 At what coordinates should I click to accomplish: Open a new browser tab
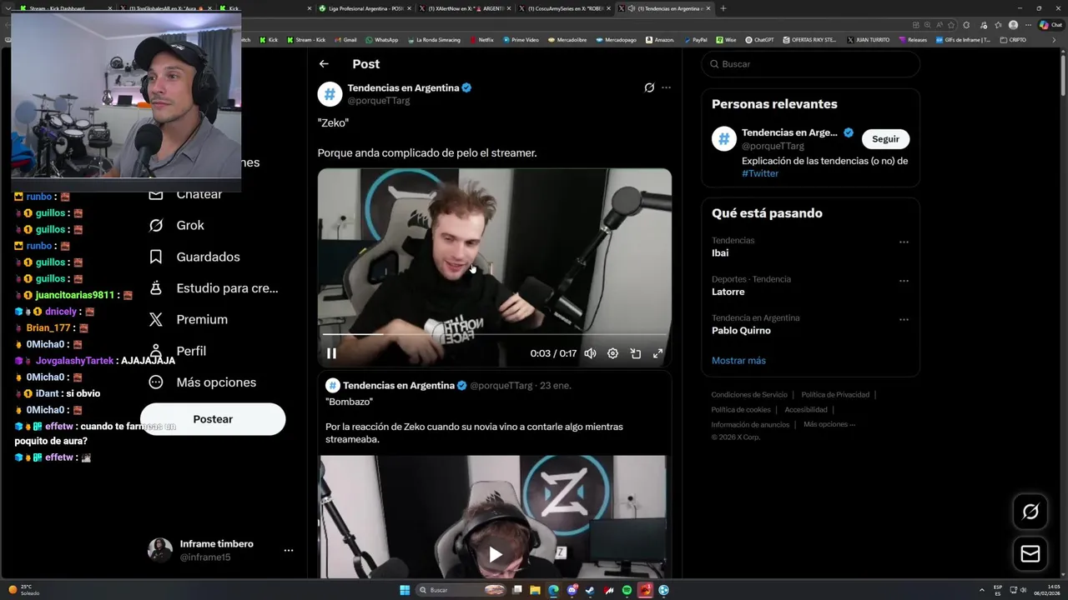pyautogui.click(x=723, y=8)
